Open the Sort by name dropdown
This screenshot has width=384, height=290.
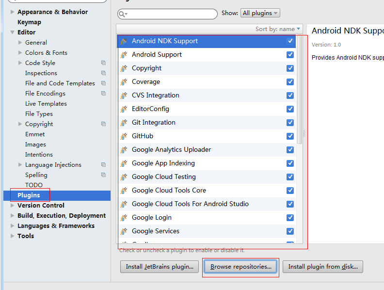click(278, 29)
